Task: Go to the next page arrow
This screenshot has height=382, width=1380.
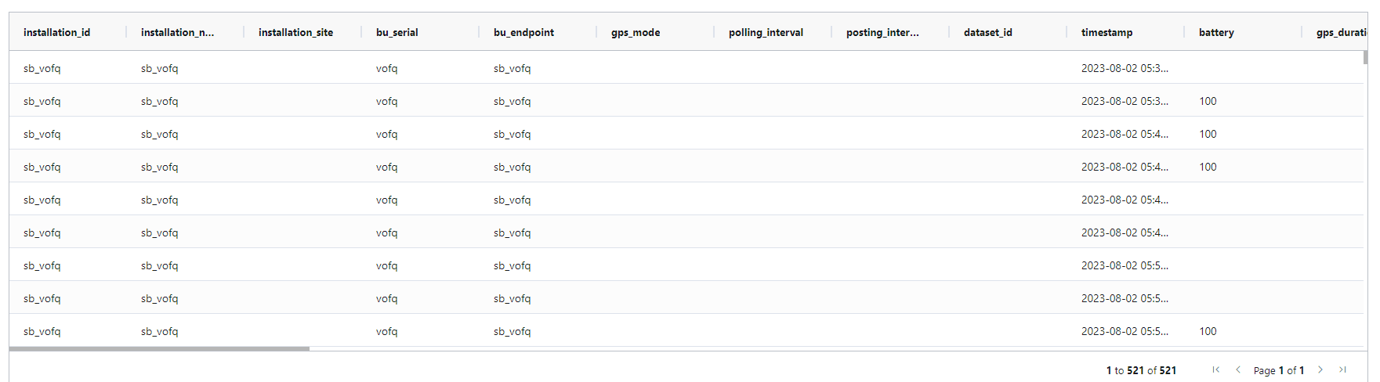Action: pos(1320,370)
